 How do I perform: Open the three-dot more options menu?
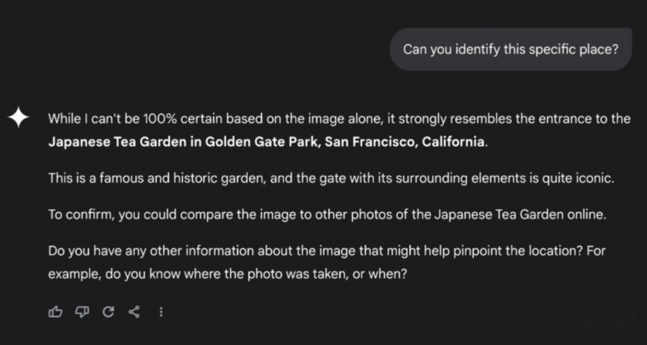pyautogui.click(x=161, y=312)
